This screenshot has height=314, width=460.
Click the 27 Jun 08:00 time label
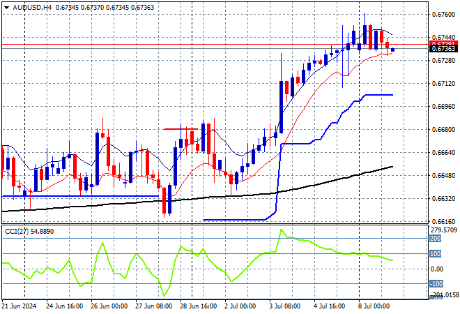click(154, 306)
